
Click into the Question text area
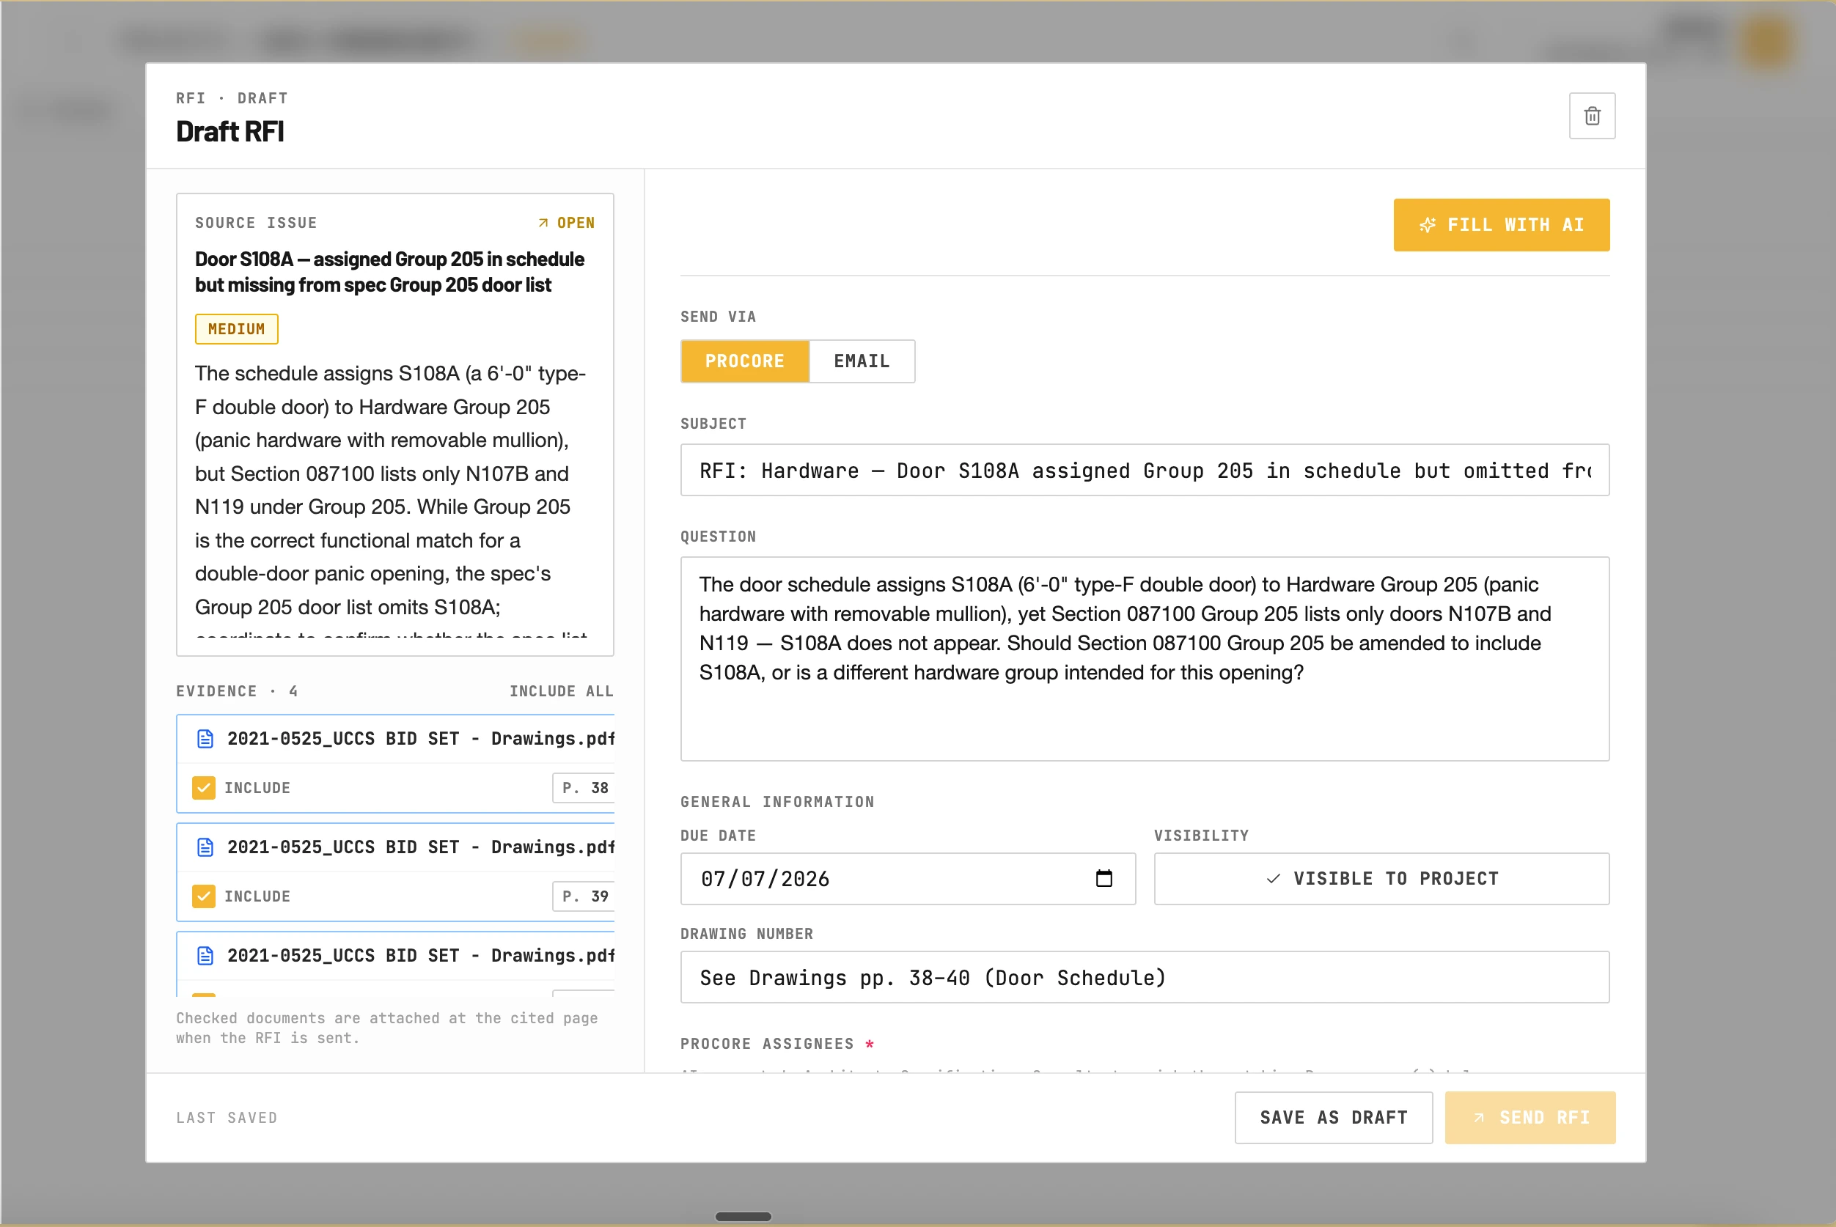pyautogui.click(x=1144, y=658)
